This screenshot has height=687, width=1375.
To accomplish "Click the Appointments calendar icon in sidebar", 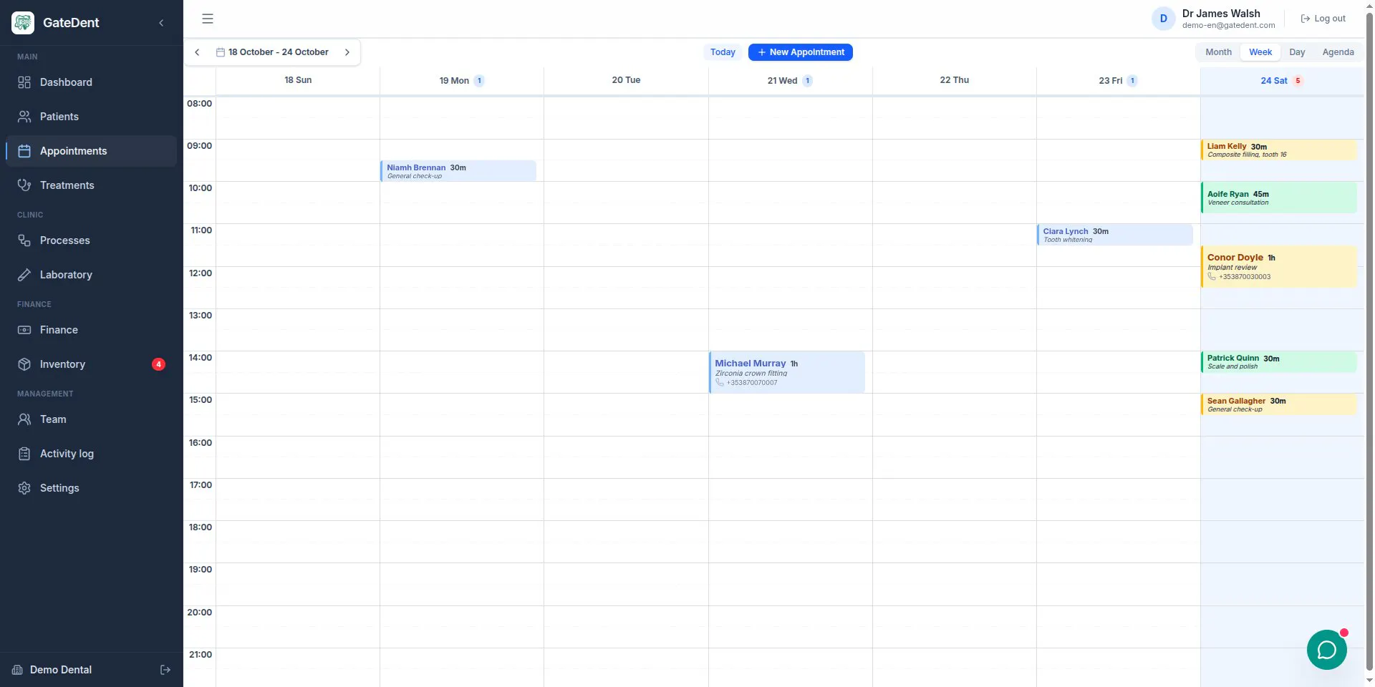I will [24, 151].
